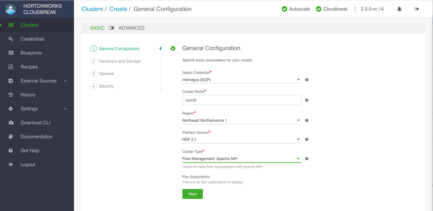433x211 pixels.
Task: Click the Download CLI cloud icon
Action: [x=11, y=123]
